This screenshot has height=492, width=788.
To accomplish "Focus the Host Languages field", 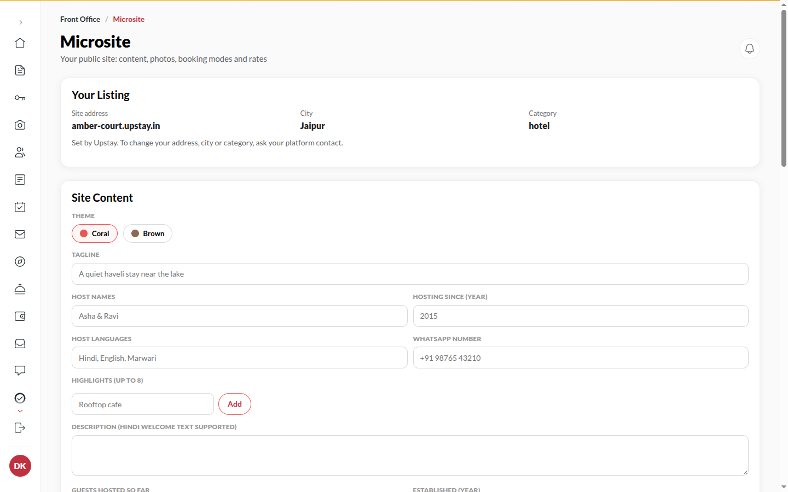I will [x=240, y=358].
